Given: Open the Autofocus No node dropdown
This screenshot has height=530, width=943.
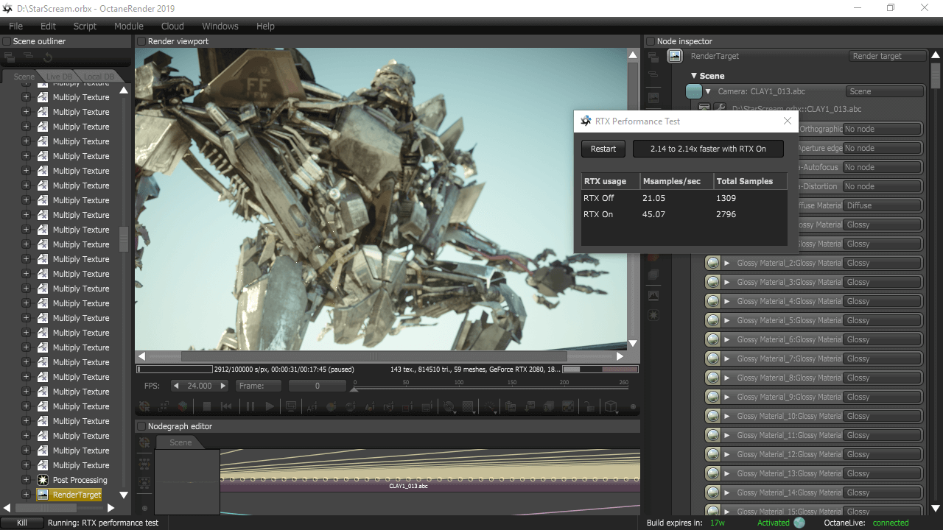Looking at the screenshot, I should click(x=882, y=167).
